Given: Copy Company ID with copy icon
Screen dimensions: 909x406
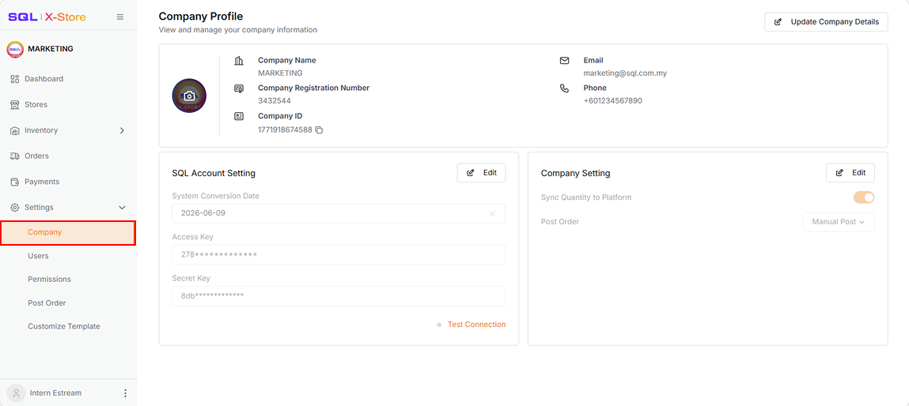Looking at the screenshot, I should (319, 130).
